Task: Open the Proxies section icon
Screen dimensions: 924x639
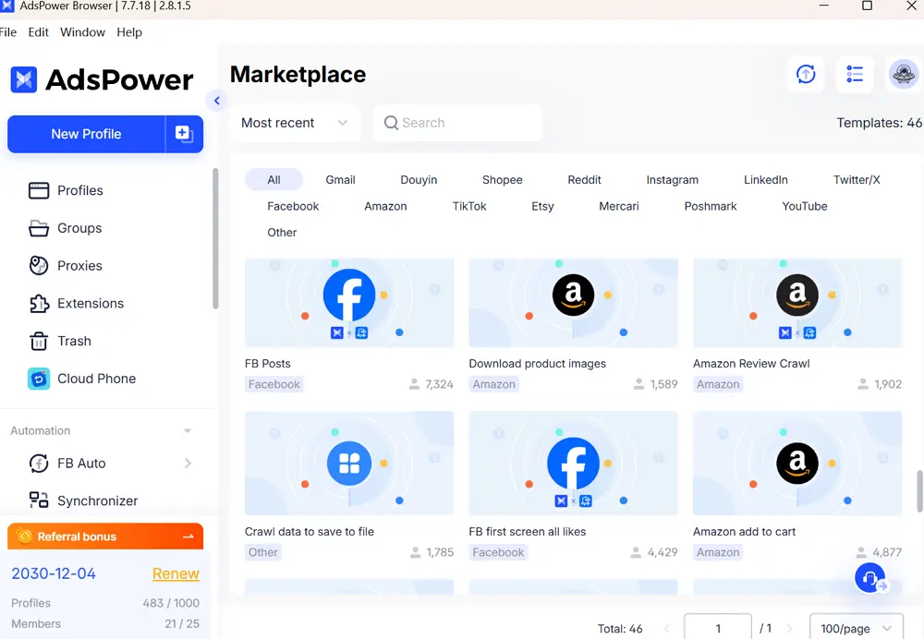Action: 39,266
